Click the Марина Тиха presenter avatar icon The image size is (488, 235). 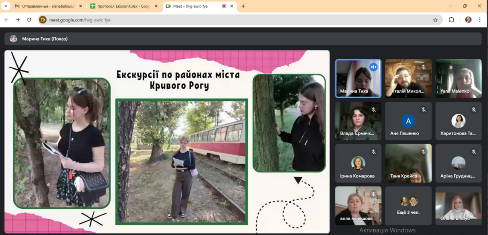click(13, 39)
